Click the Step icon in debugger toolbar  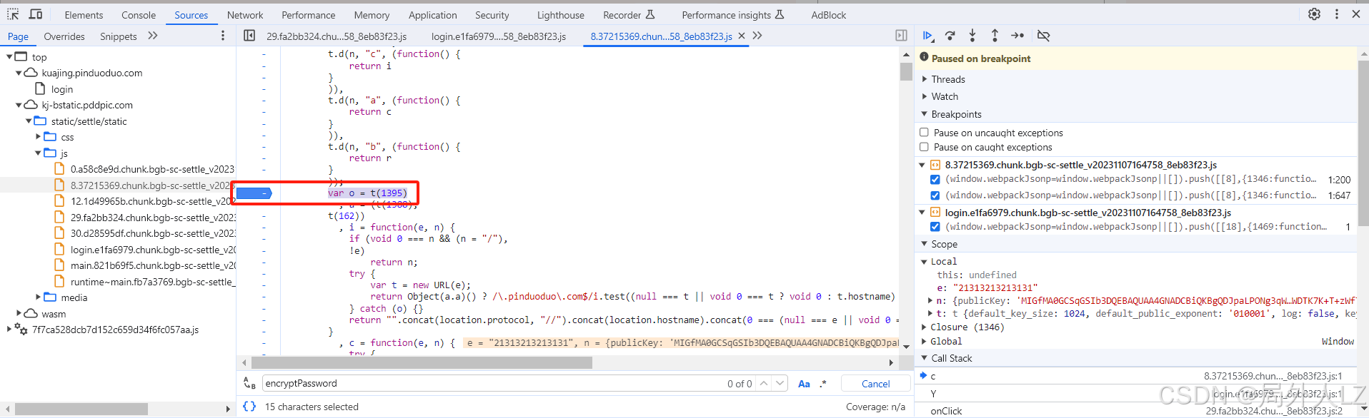[1017, 36]
